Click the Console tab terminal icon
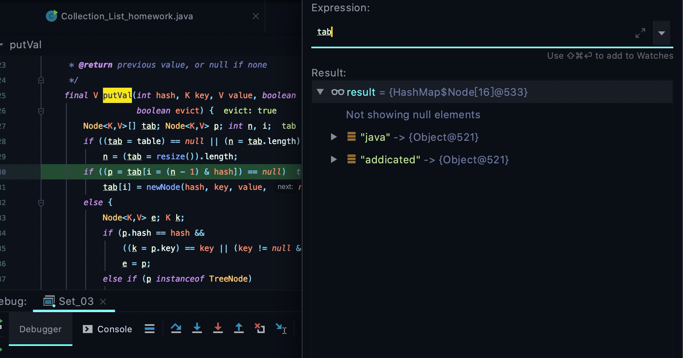The image size is (683, 358). 87,329
